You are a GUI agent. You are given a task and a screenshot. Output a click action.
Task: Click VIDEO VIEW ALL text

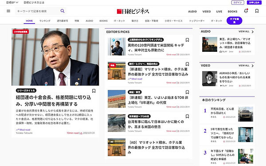(244, 66)
